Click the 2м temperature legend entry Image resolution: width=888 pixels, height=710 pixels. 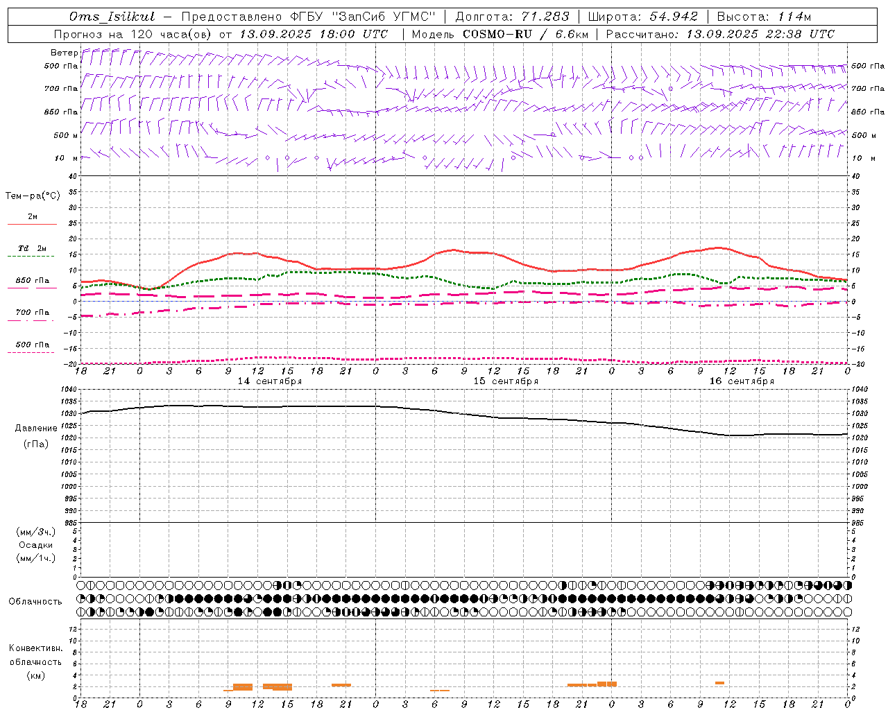[x=33, y=216]
